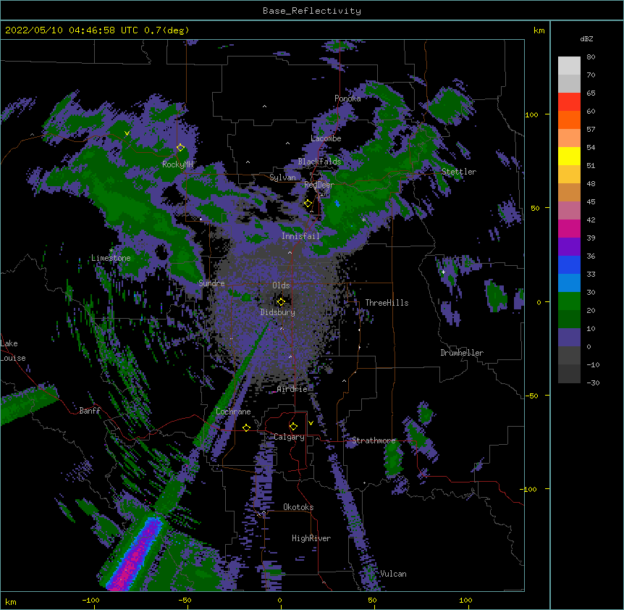This screenshot has width=624, height=610.
Task: Click the Didsbury label
Action: pyautogui.click(x=278, y=312)
